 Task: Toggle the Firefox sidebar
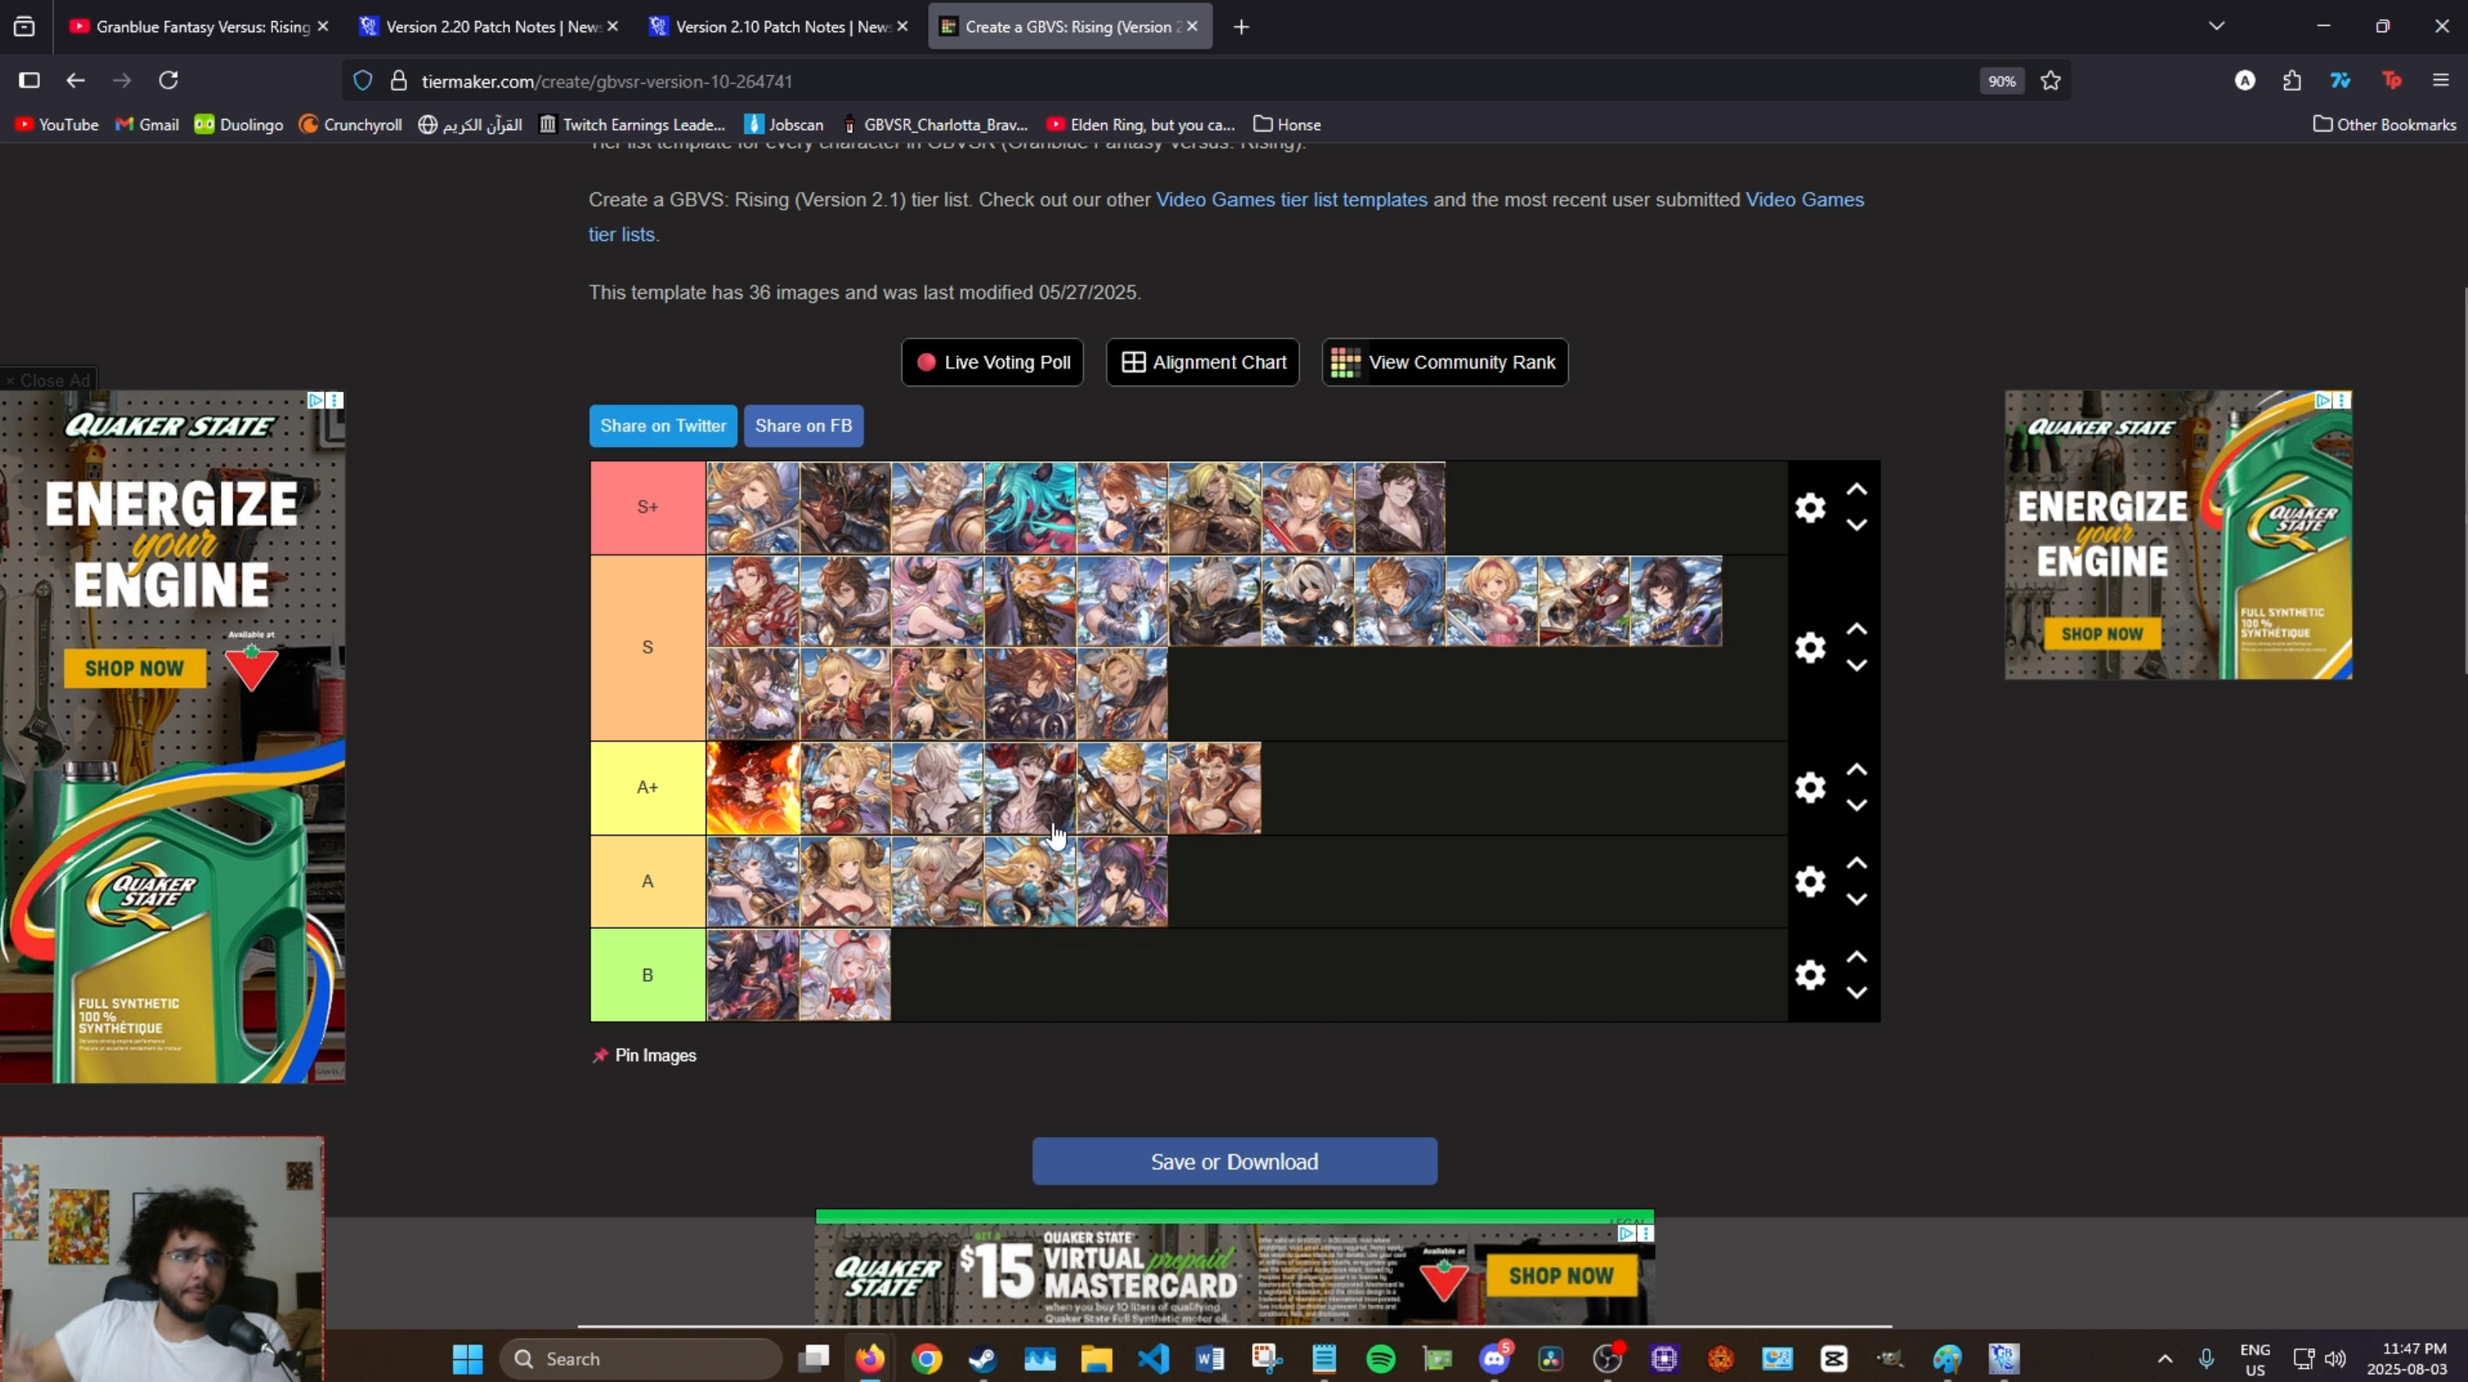click(x=29, y=81)
